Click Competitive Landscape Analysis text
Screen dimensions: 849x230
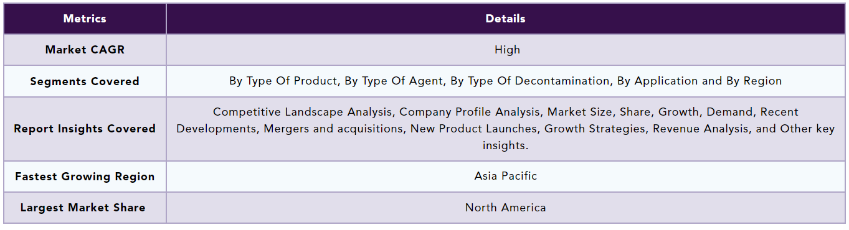[x=303, y=112]
